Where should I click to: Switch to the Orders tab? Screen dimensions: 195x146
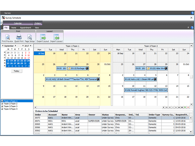[x=38, y=23]
